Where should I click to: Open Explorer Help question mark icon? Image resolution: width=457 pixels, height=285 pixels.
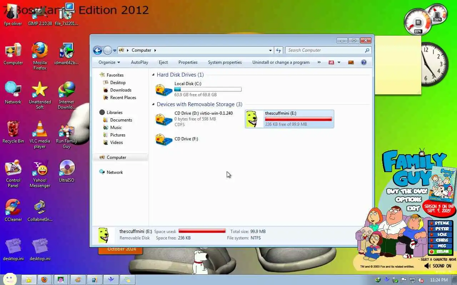(363, 62)
